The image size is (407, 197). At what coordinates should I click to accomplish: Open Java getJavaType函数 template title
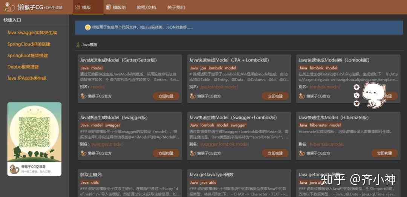pos(211,175)
